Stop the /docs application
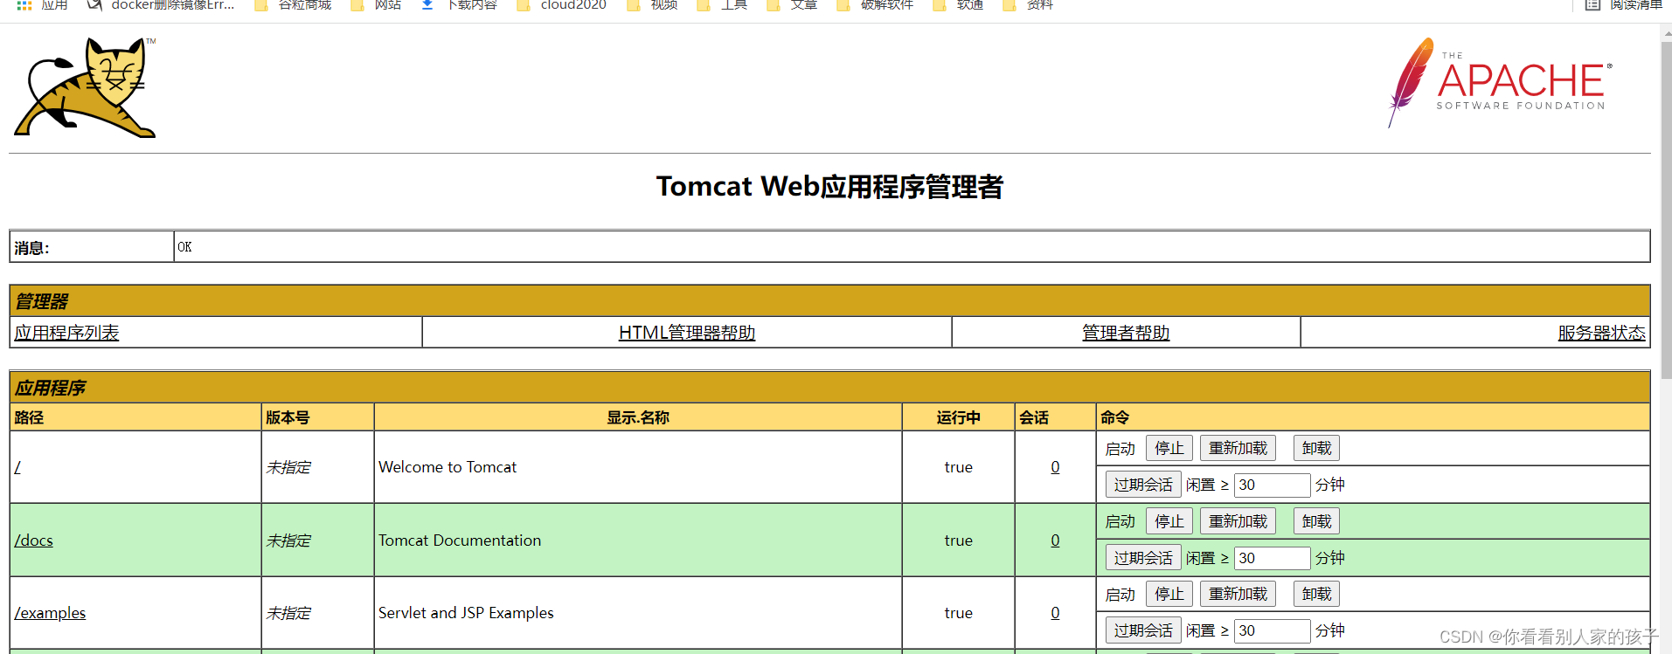This screenshot has height=654, width=1672. pos(1169,521)
